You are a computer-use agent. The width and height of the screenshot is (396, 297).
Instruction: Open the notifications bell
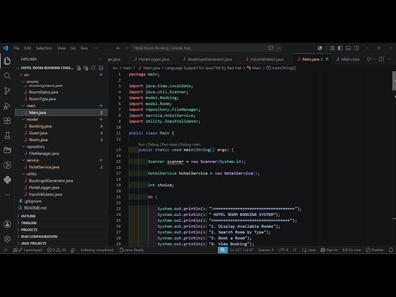391,250
